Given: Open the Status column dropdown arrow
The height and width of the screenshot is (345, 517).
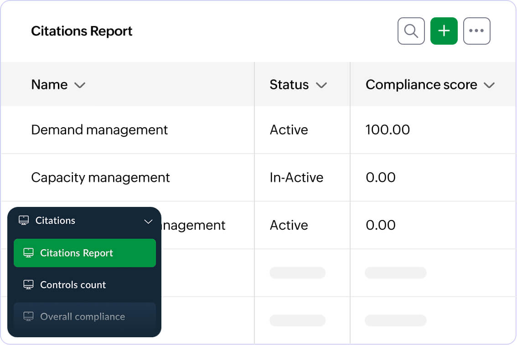Looking at the screenshot, I should tap(321, 85).
